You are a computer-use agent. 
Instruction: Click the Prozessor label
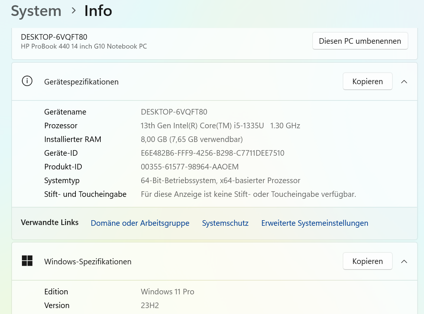click(x=61, y=126)
